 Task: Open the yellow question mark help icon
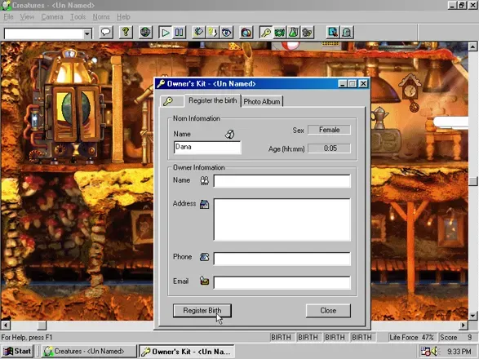click(126, 32)
